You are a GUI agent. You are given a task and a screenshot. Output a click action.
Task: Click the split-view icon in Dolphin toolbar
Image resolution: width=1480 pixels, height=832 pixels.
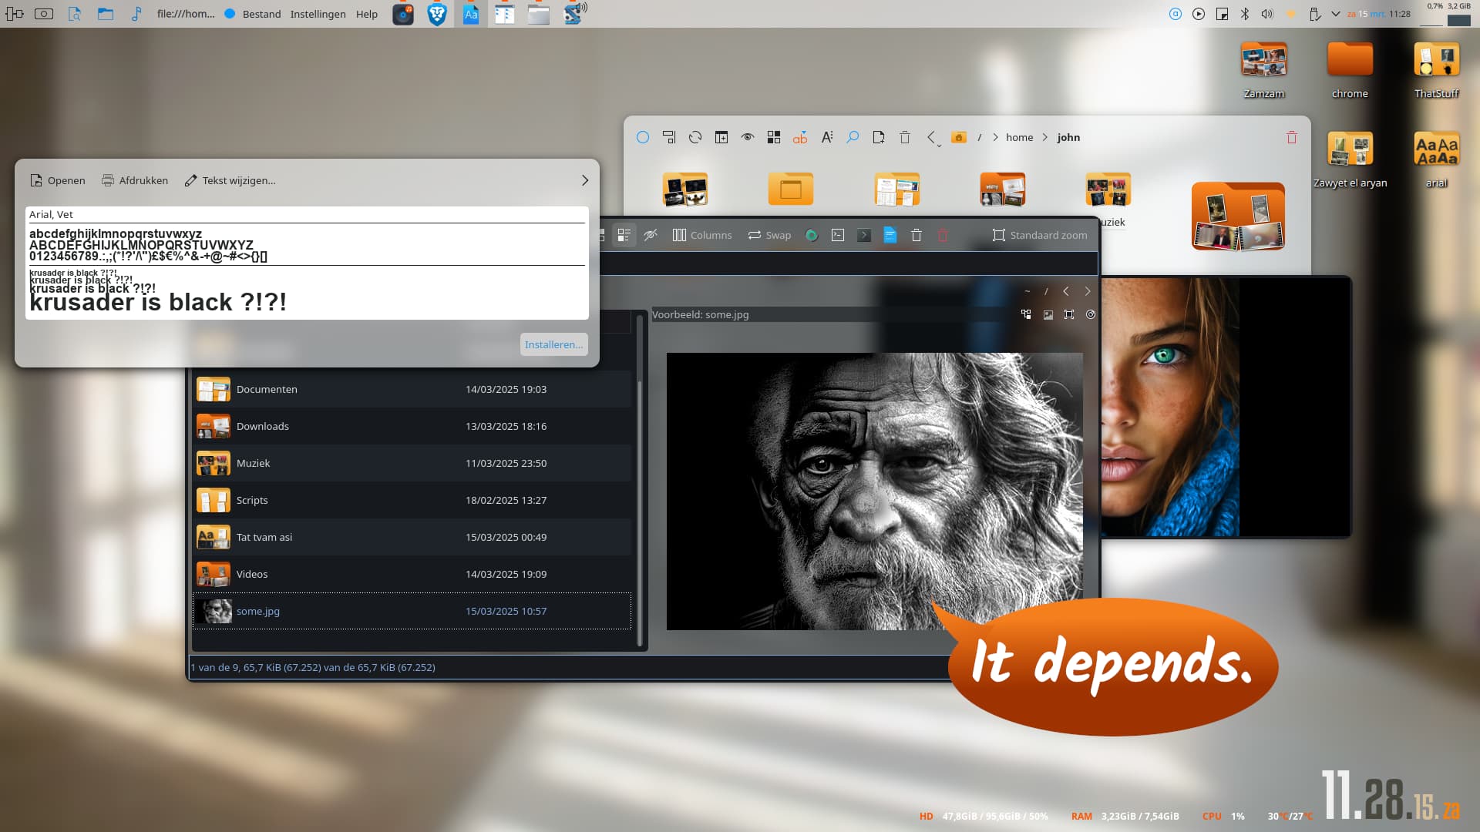pyautogui.click(x=721, y=137)
